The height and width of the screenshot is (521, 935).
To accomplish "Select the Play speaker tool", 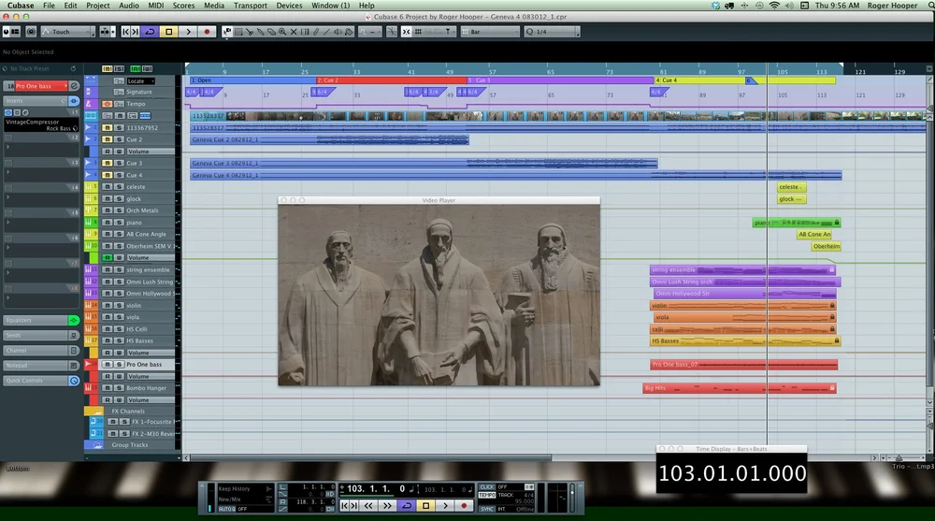I will [338, 32].
